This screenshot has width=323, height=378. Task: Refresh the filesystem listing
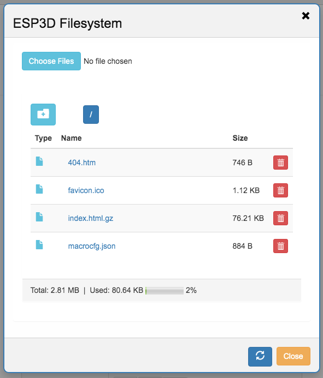[260, 356]
